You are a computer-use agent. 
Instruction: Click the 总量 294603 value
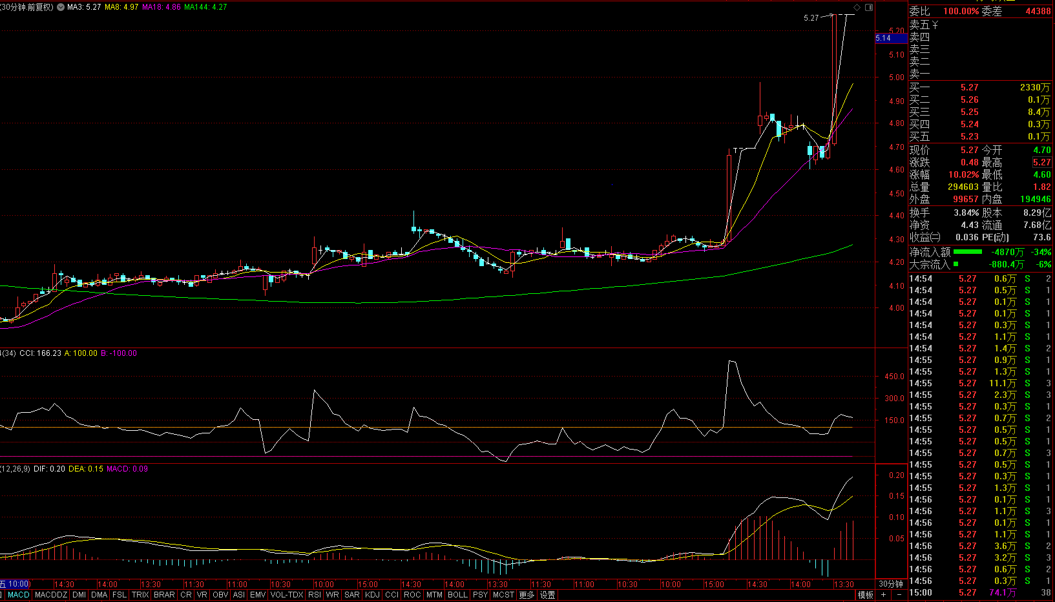963,187
